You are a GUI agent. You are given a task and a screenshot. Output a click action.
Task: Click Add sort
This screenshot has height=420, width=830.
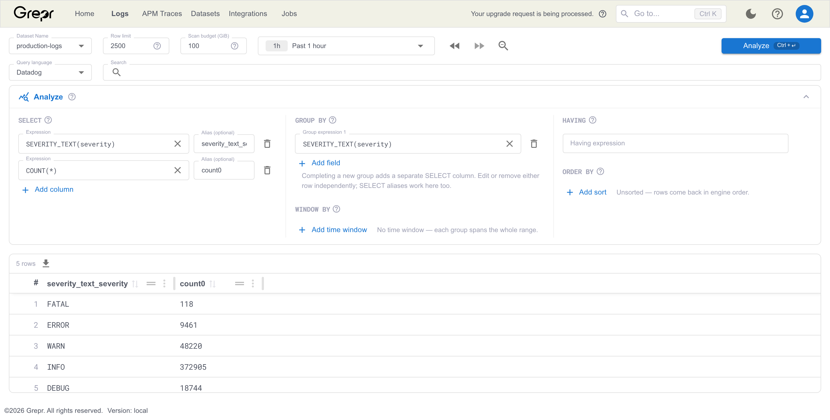pos(587,192)
